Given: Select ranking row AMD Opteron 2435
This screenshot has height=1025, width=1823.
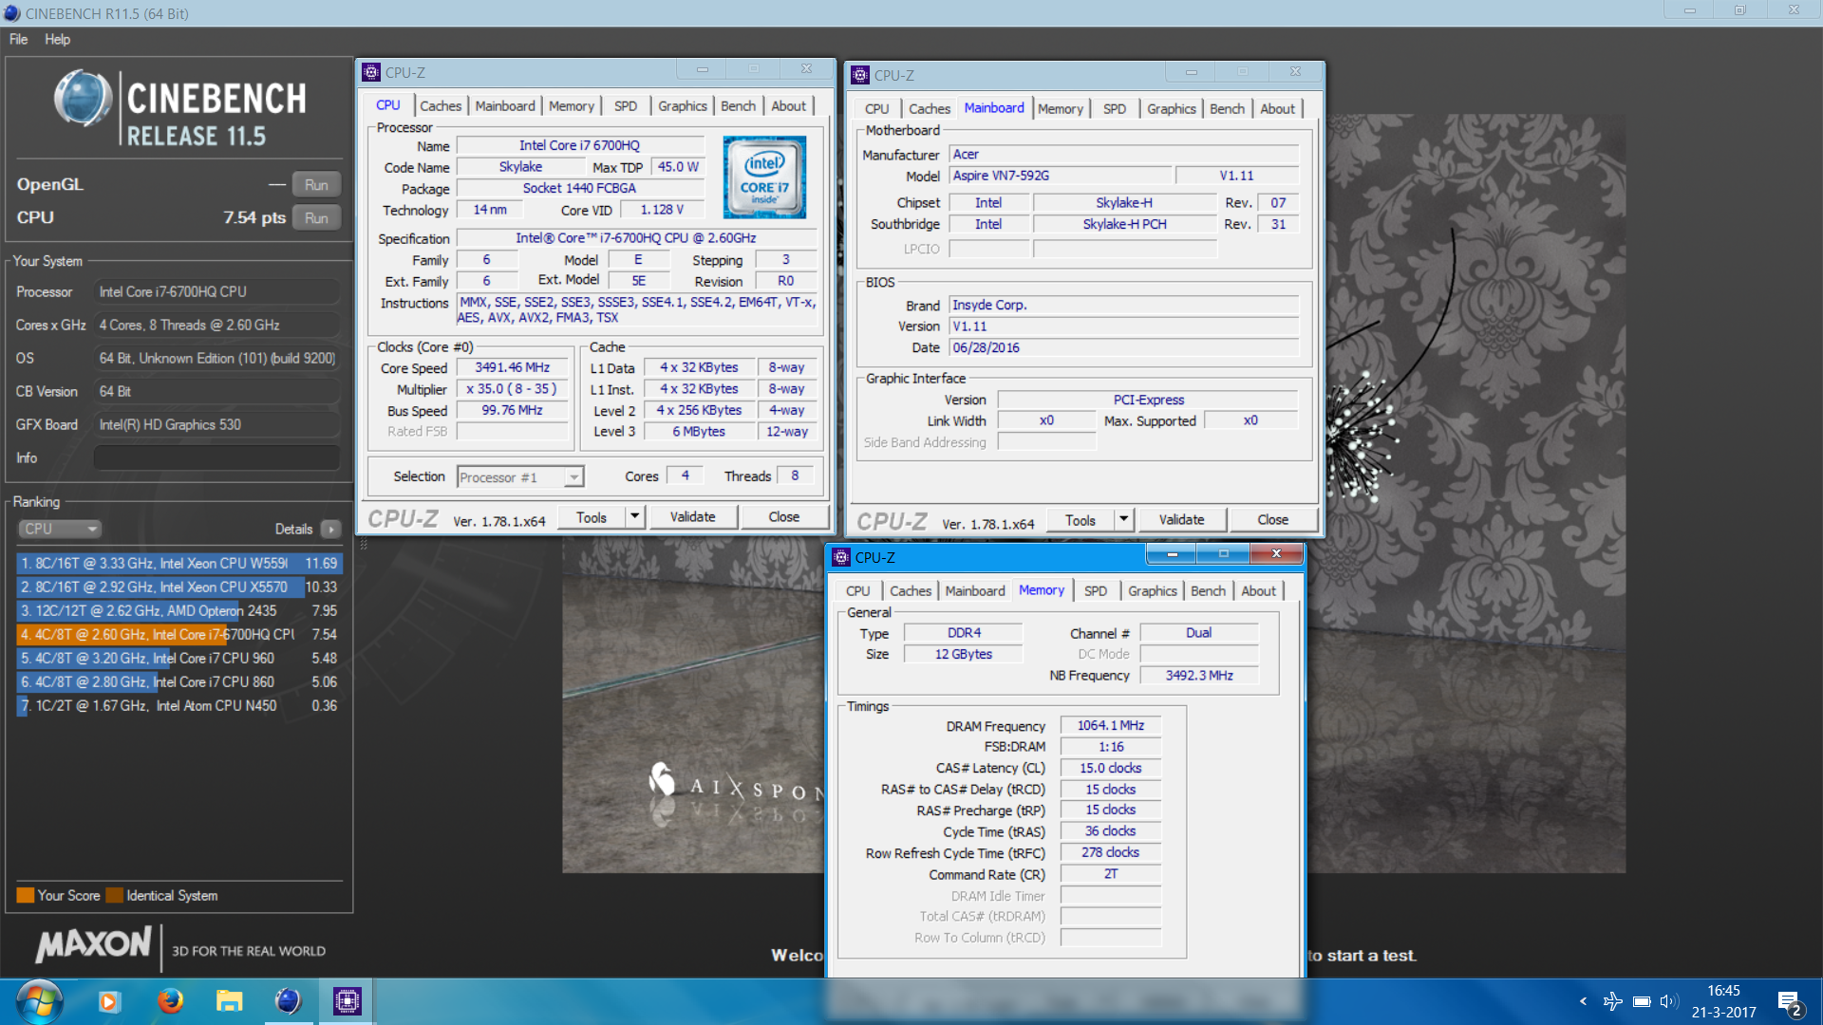Looking at the screenshot, I should [179, 610].
